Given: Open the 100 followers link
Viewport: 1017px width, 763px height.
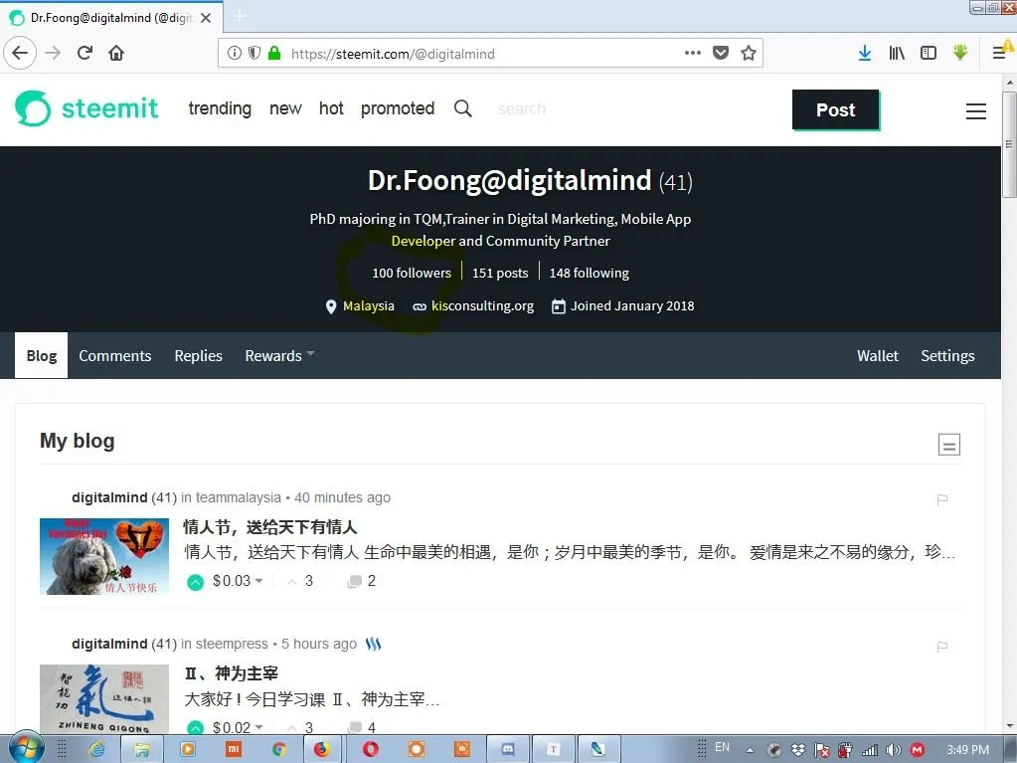Looking at the screenshot, I should pos(412,274).
